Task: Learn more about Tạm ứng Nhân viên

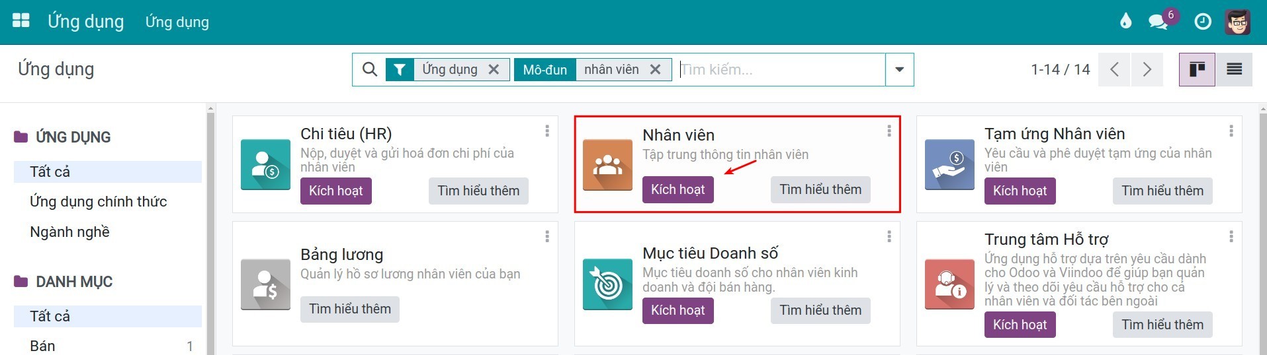Action: pyautogui.click(x=1162, y=191)
